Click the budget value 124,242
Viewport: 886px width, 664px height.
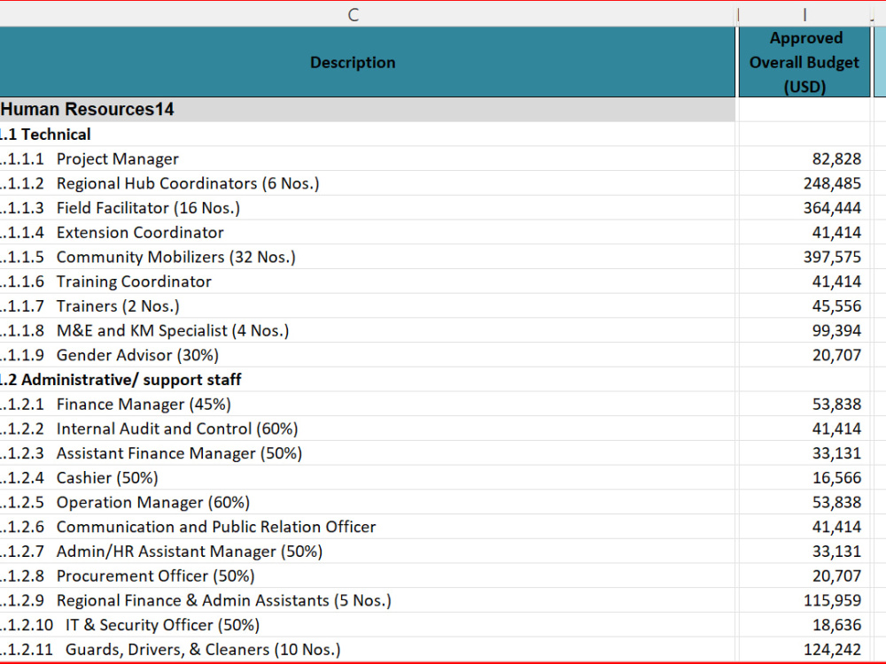pos(804,649)
